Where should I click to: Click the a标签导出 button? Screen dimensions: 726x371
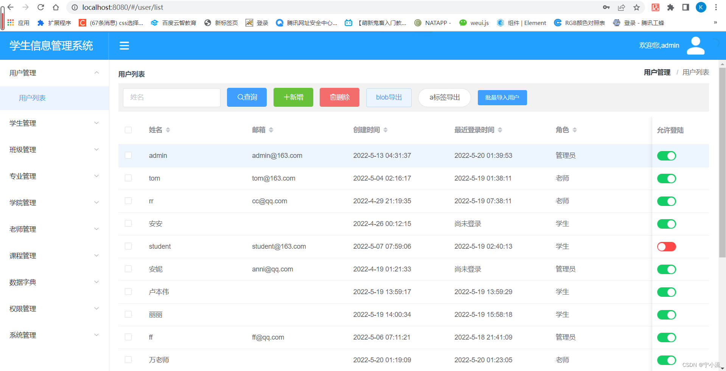pyautogui.click(x=444, y=97)
